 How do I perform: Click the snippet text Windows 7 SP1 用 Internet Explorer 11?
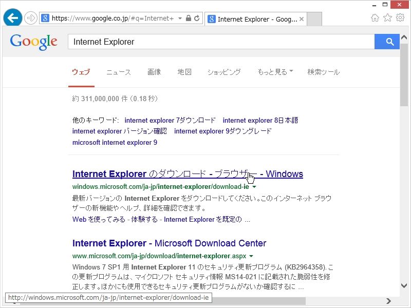pyautogui.click(x=134, y=267)
